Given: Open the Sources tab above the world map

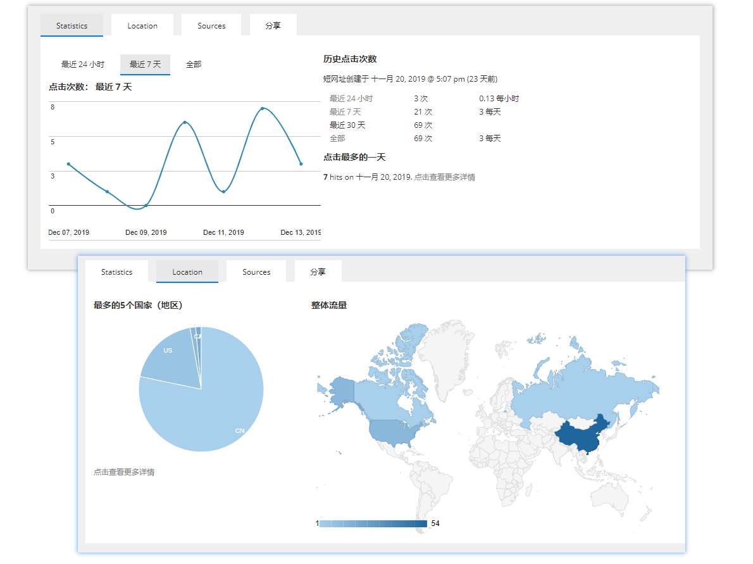Looking at the screenshot, I should coord(256,272).
